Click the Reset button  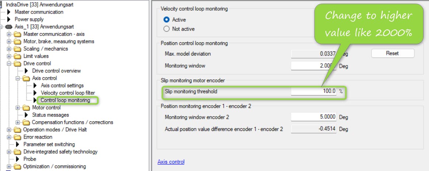click(392, 53)
